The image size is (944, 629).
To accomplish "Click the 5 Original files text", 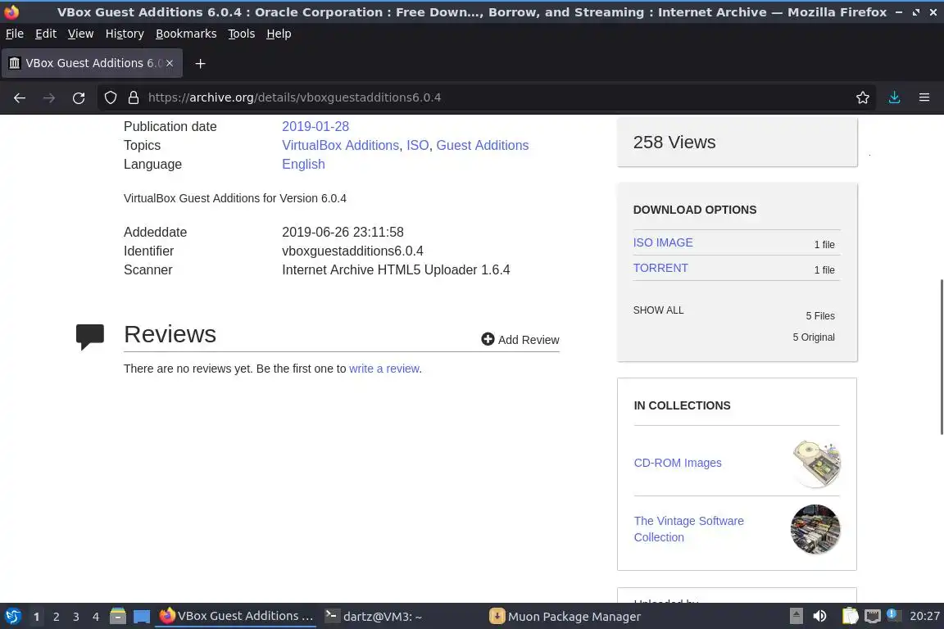I will [814, 337].
